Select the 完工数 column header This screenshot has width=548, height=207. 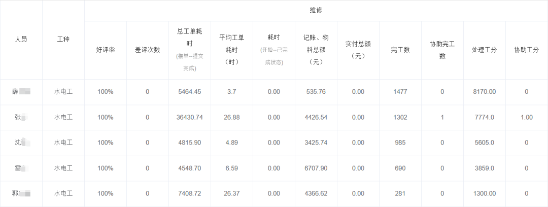coord(400,50)
